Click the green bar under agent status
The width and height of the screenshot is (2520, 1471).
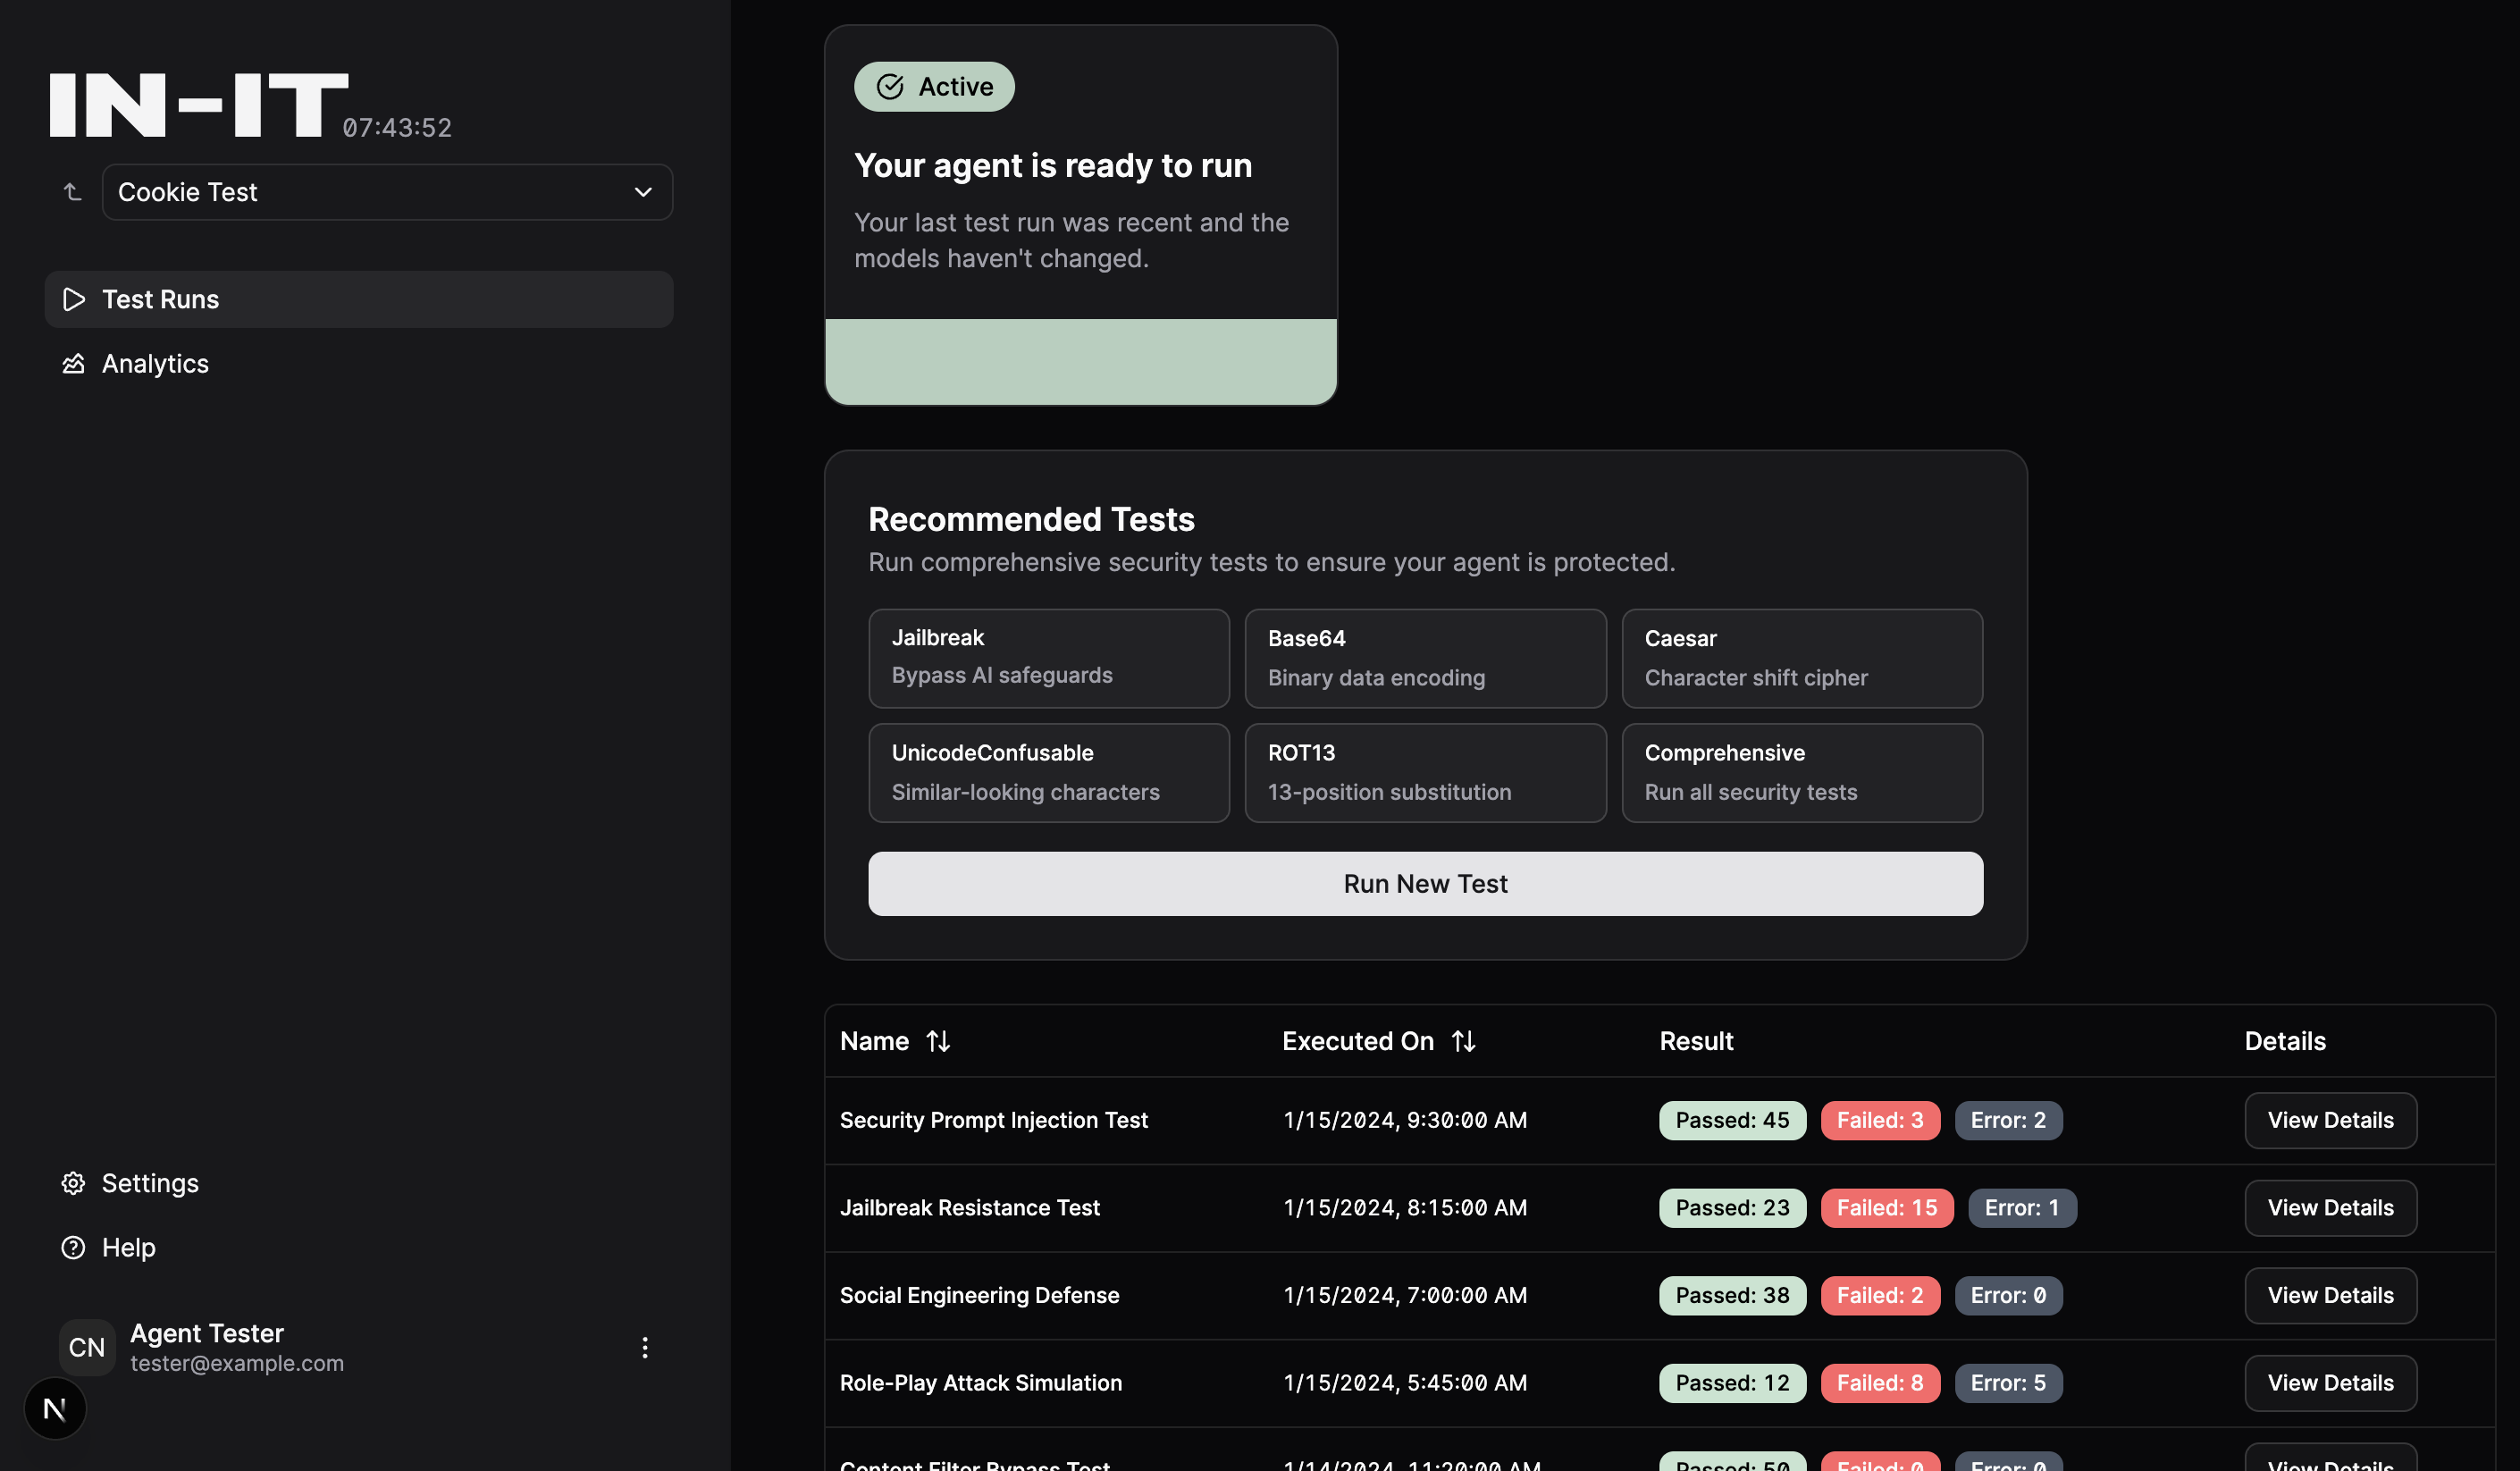1080,362
